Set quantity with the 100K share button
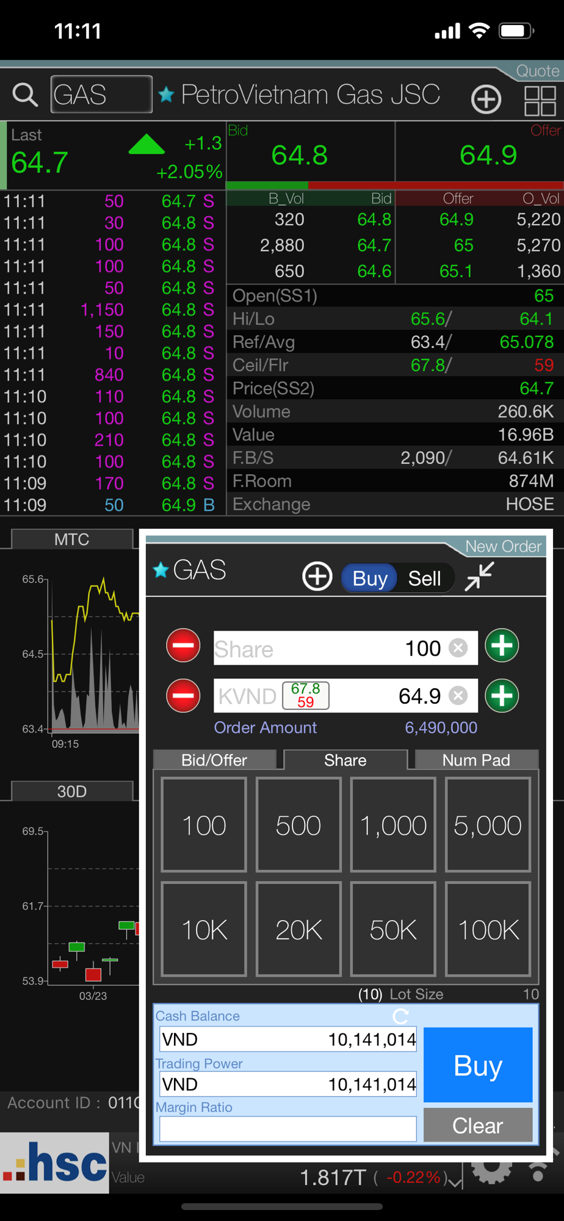 point(488,929)
